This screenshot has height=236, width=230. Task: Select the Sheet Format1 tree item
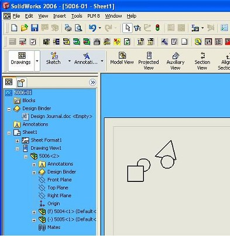tap(46, 140)
